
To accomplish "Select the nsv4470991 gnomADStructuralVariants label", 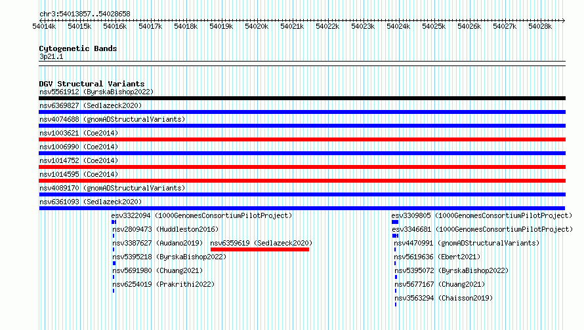I will point(467,243).
